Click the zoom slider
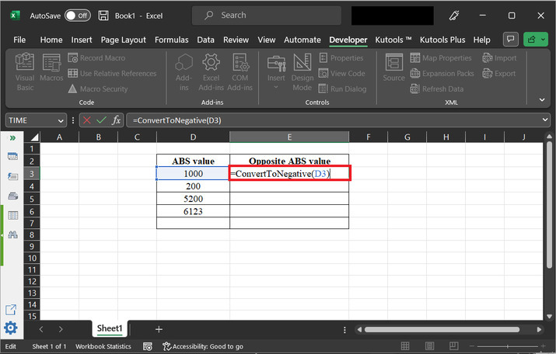The width and height of the screenshot is (556, 354). coord(507,346)
